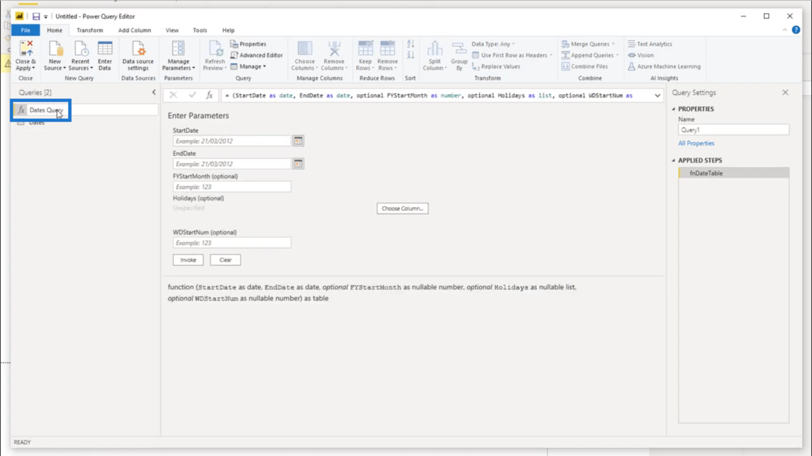Open the All Properties link
Screen dimensions: 812x456
(x=696, y=143)
